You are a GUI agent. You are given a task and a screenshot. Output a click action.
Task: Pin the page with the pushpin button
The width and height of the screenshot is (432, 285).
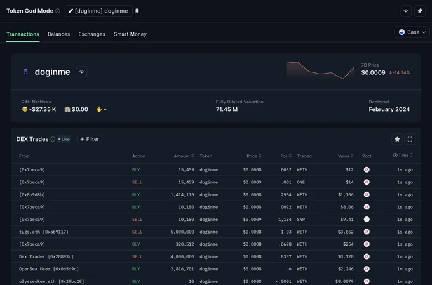[420, 11]
